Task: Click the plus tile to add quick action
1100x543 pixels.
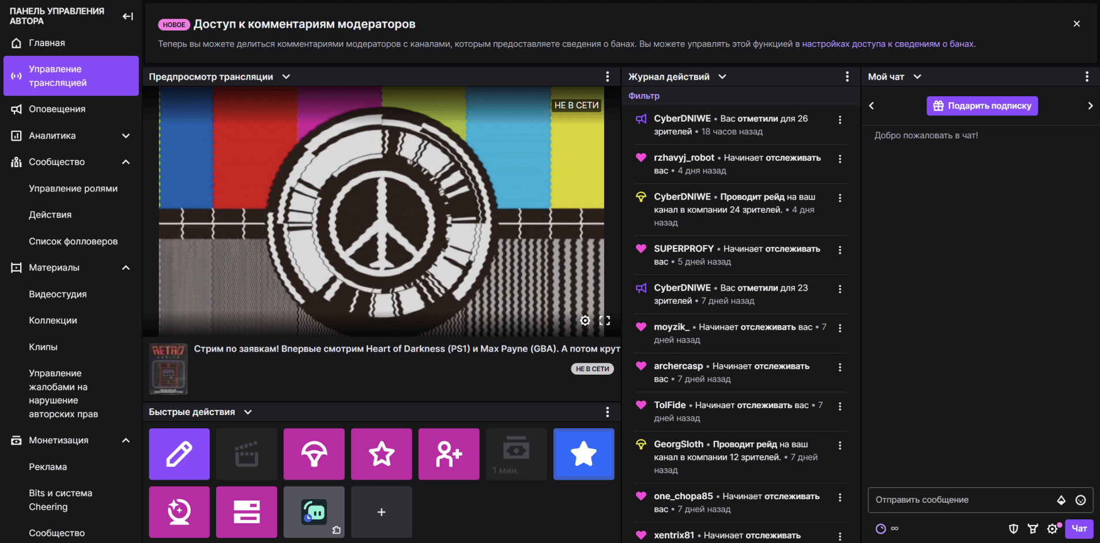Action: pos(381,512)
